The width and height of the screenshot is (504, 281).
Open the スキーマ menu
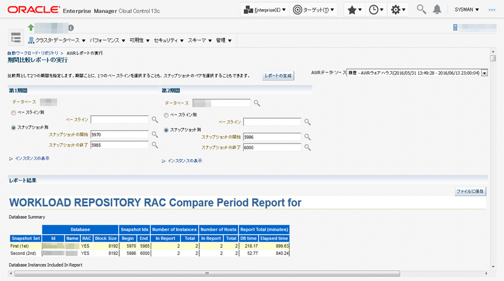[x=200, y=40]
